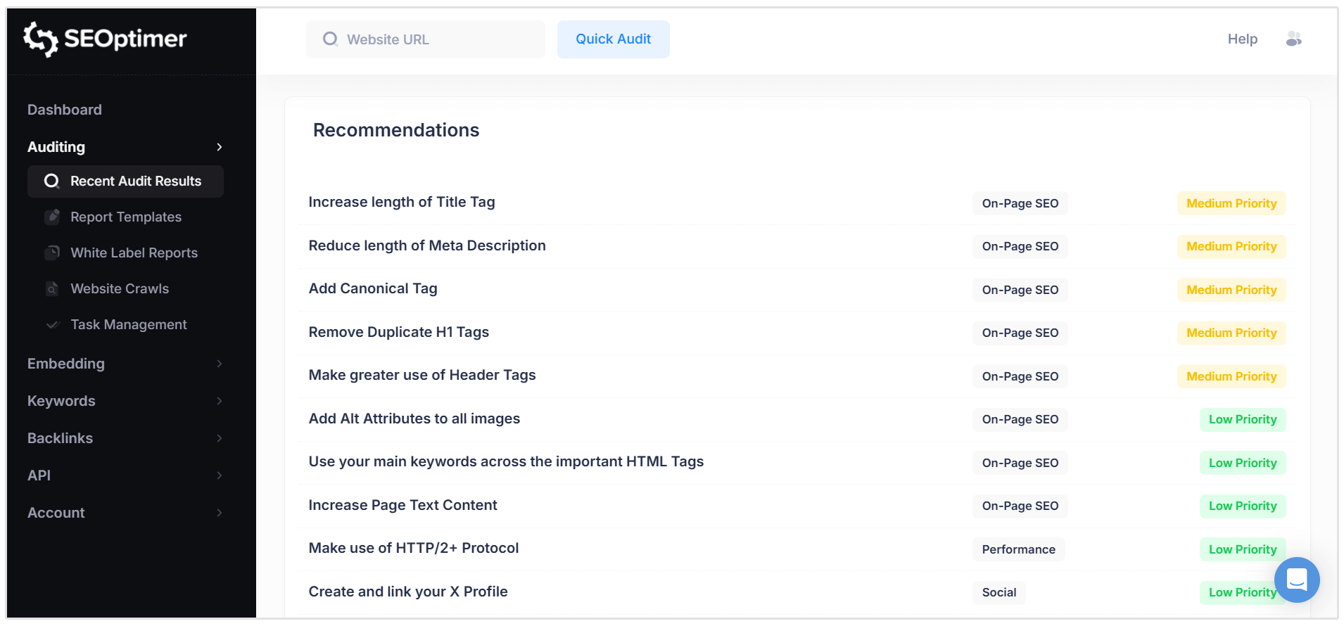
Task: Expand the API chevron
Action: 220,475
